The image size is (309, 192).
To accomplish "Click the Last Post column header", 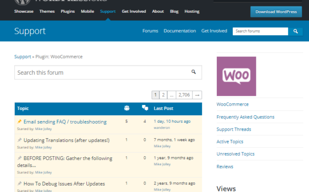I will pos(164,108).
